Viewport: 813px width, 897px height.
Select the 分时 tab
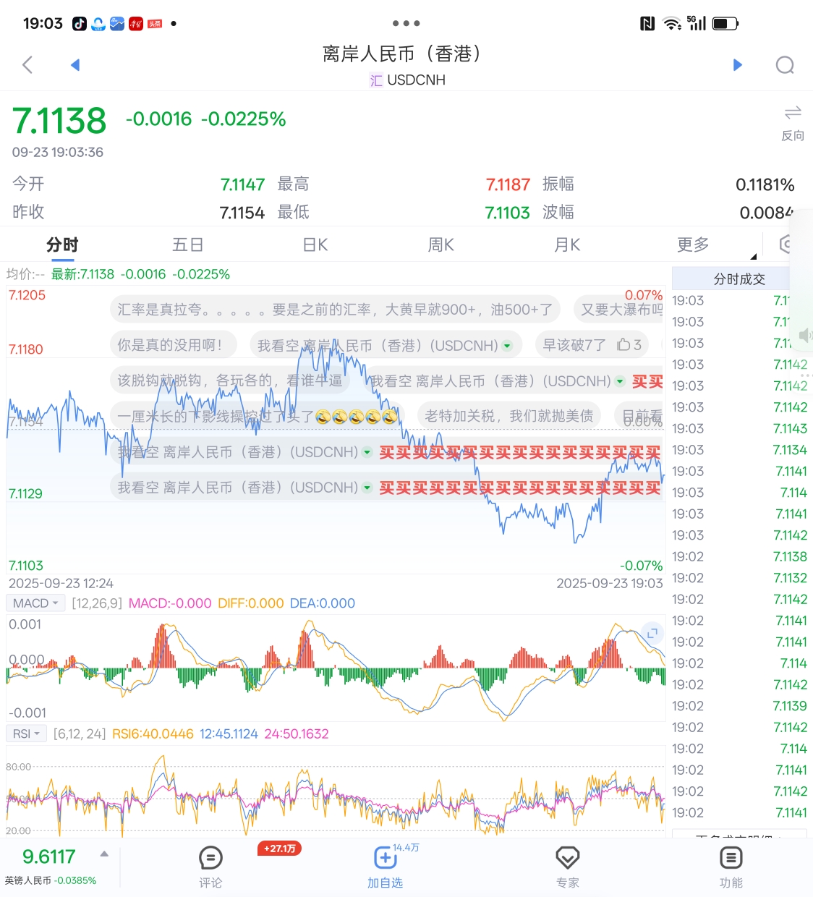tap(62, 245)
